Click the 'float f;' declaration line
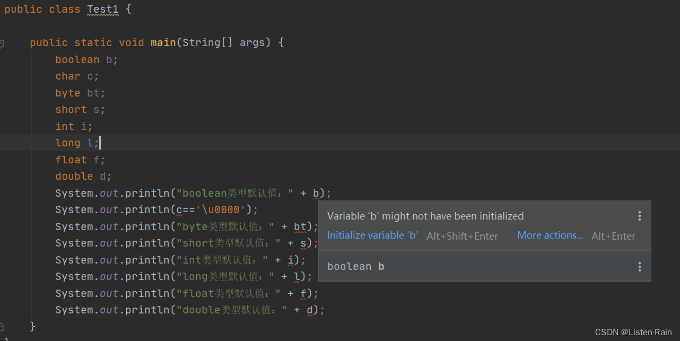Screen dimensions: 680x341 click(80, 160)
